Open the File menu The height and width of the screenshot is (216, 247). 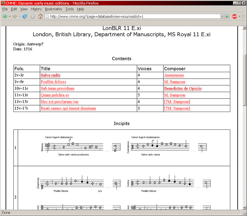point(5,9)
